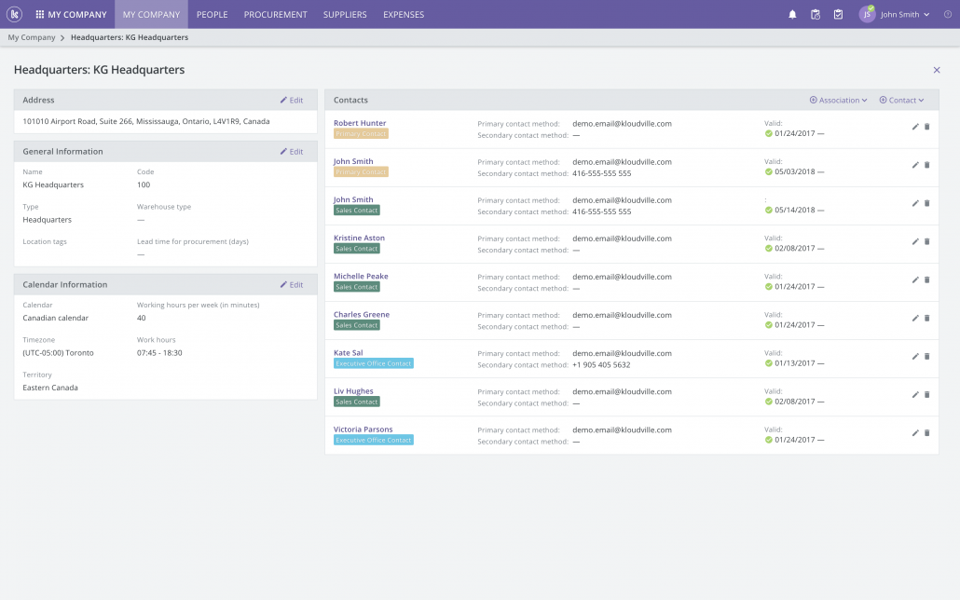
Task: Edit Kristine Aston's contact pencil icon
Action: coord(915,241)
